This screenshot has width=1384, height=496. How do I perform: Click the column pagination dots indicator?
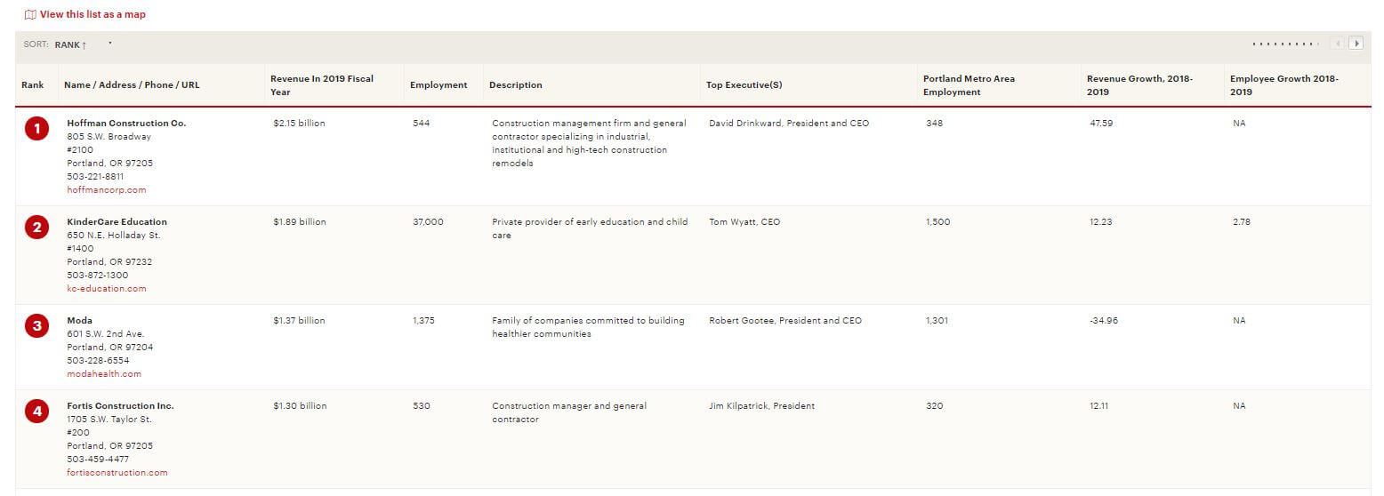coord(1285,44)
